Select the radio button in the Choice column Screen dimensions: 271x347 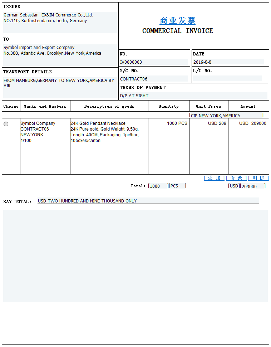(x=6, y=124)
